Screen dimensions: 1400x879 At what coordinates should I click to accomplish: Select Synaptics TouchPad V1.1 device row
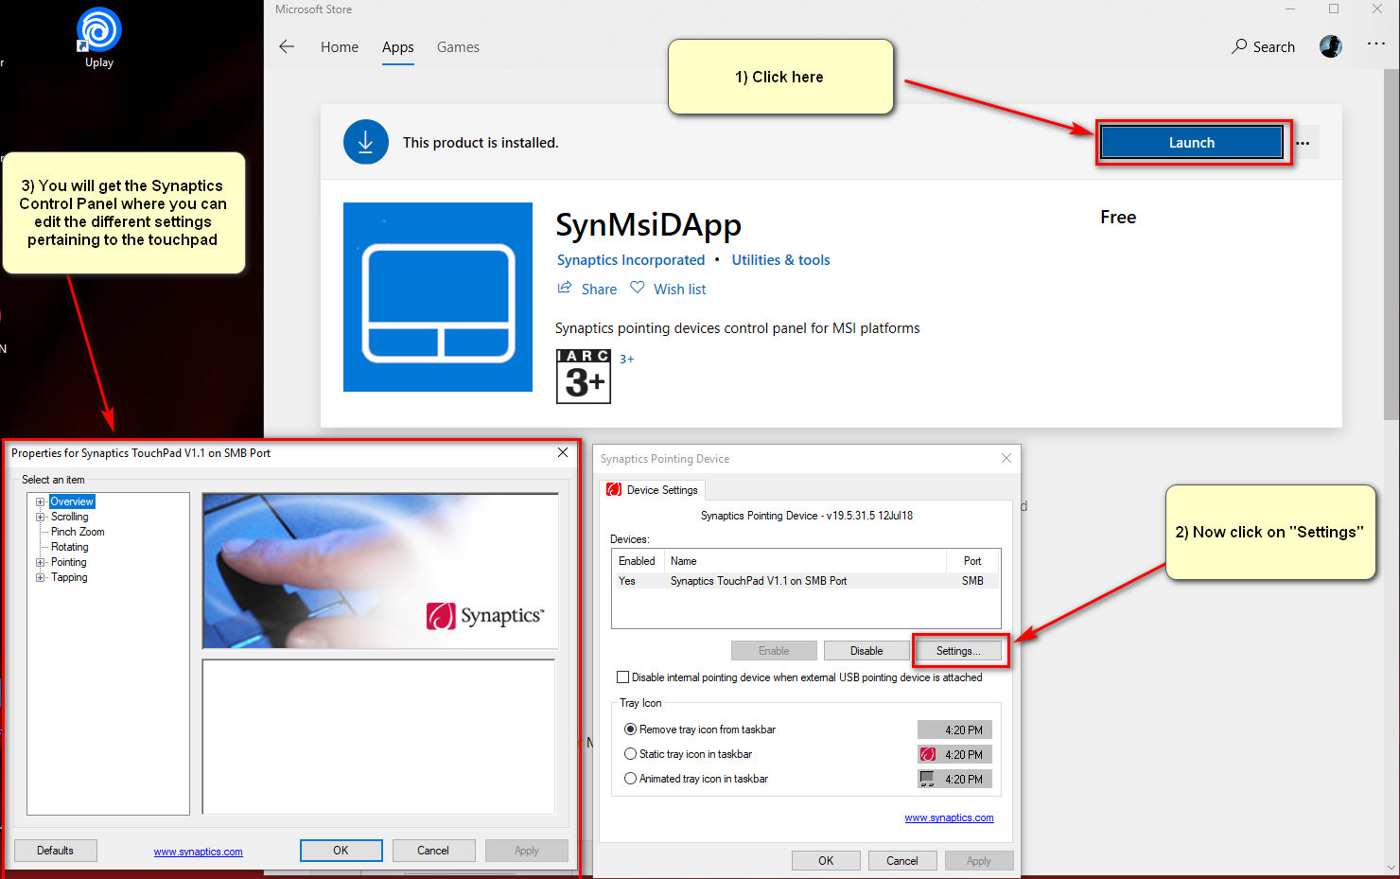[x=806, y=581]
